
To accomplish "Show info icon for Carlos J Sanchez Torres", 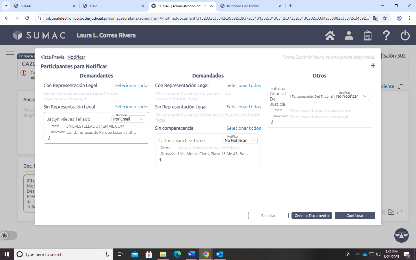I will [x=161, y=160].
